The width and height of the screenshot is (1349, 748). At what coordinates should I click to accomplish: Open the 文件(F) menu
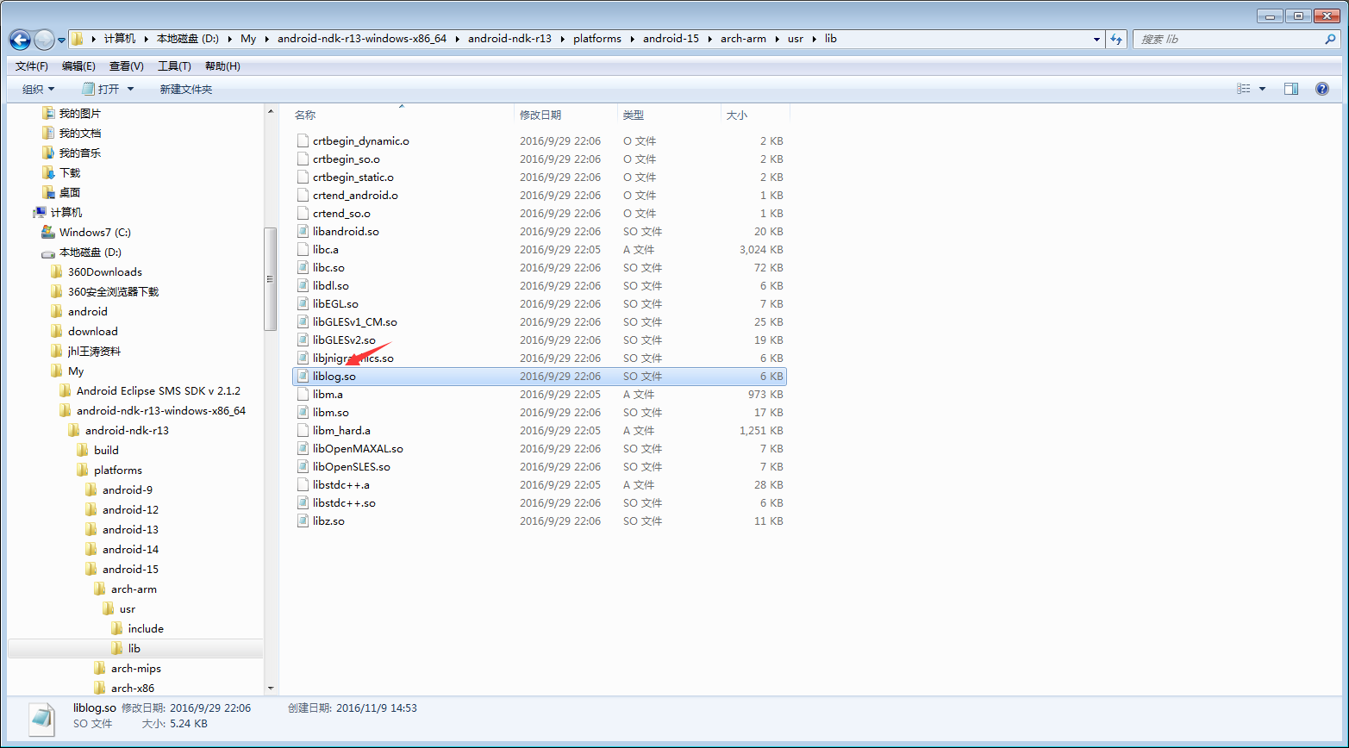[32, 66]
